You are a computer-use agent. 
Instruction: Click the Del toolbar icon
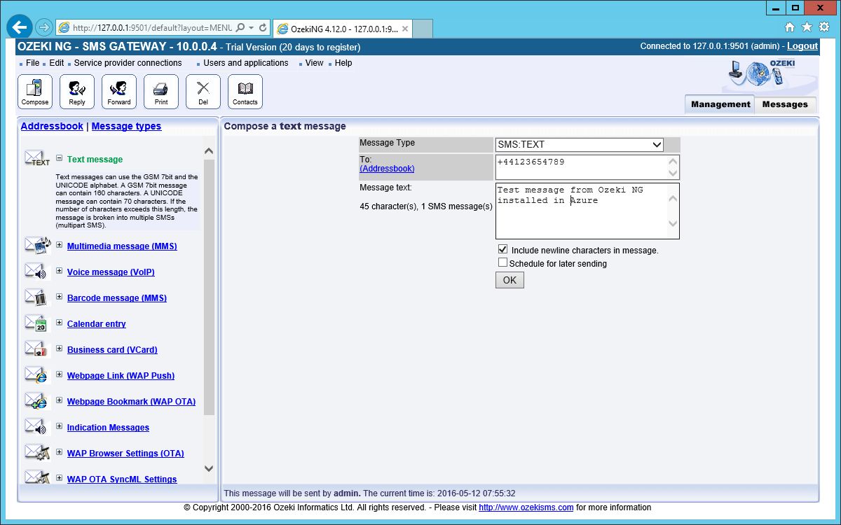(x=203, y=92)
